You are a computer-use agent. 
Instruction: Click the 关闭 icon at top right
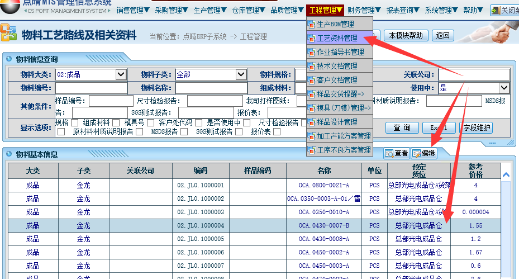503,10
